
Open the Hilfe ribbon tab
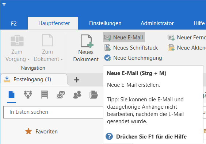coord(199,23)
